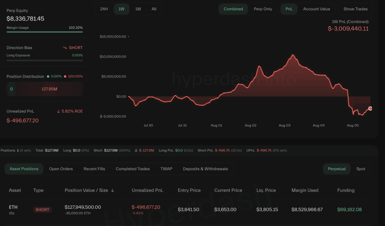Click the delta $-127.9M summary value
The width and height of the screenshot is (385, 226).
point(147,150)
